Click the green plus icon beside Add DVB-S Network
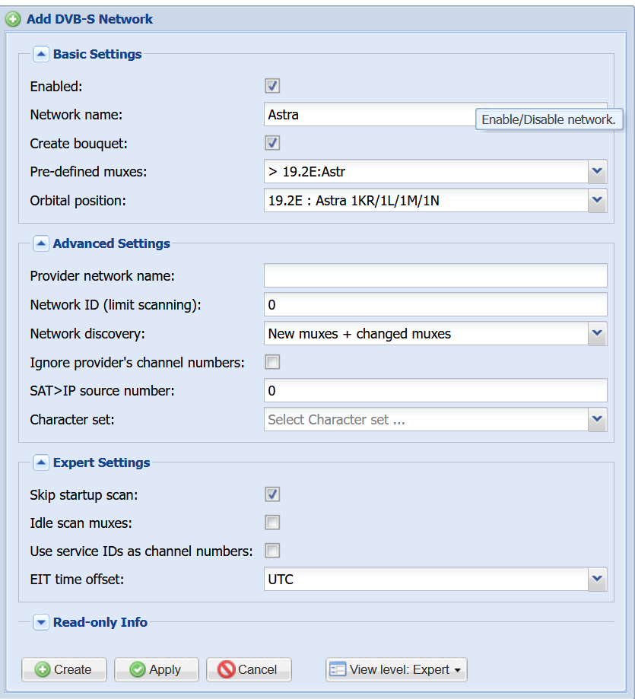This screenshot has width=635, height=699. coord(13,19)
